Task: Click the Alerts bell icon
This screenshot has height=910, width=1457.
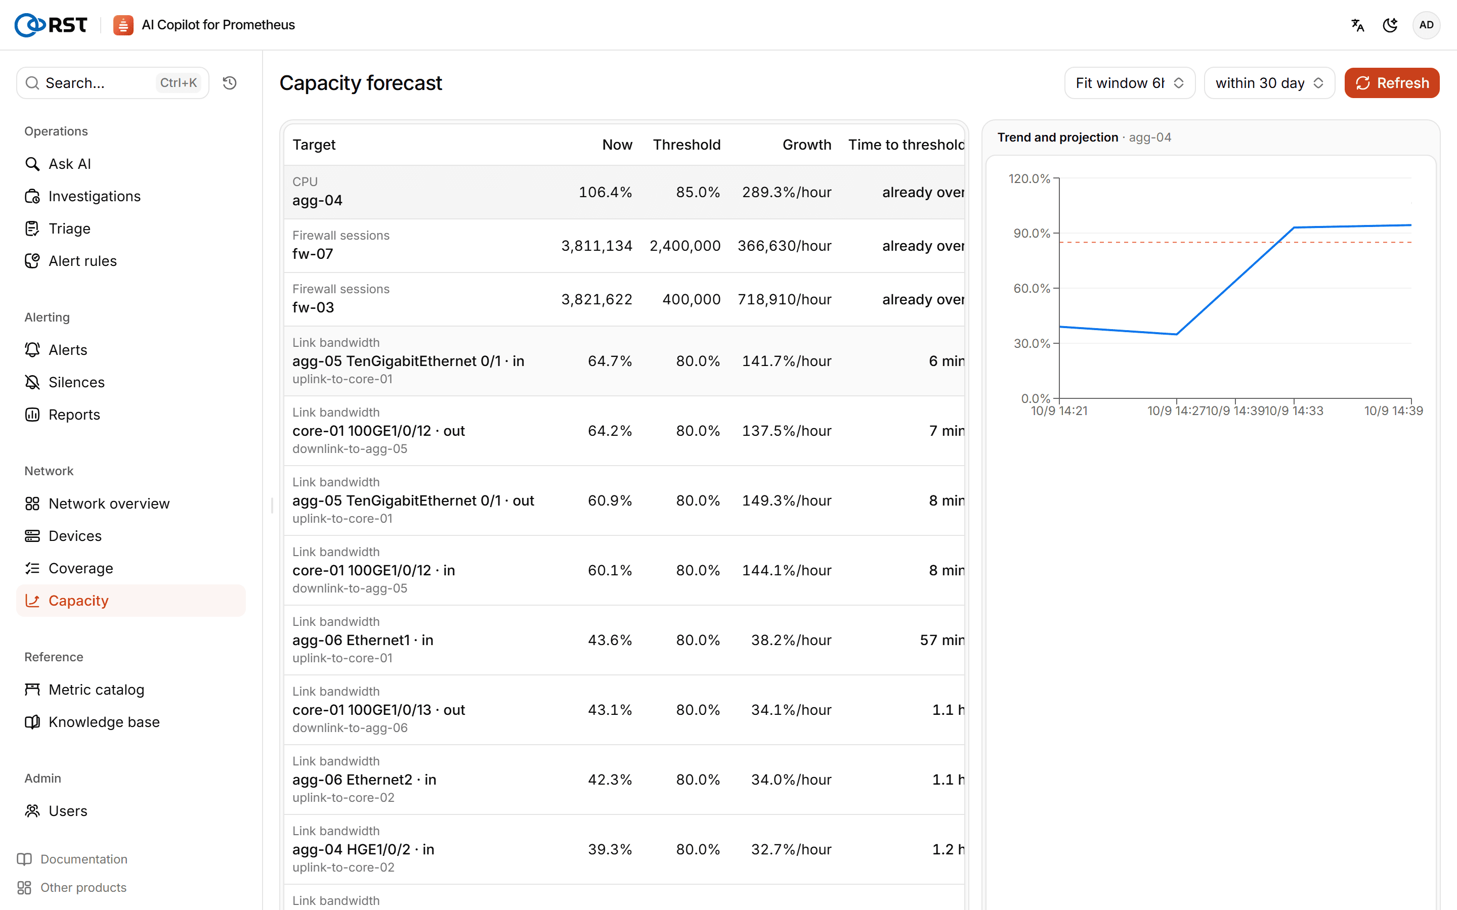Action: [x=32, y=350]
